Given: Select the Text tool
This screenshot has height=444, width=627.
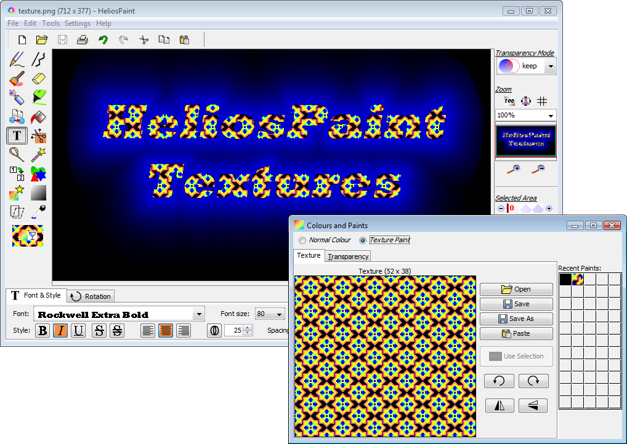Looking at the screenshot, I should coord(17,135).
